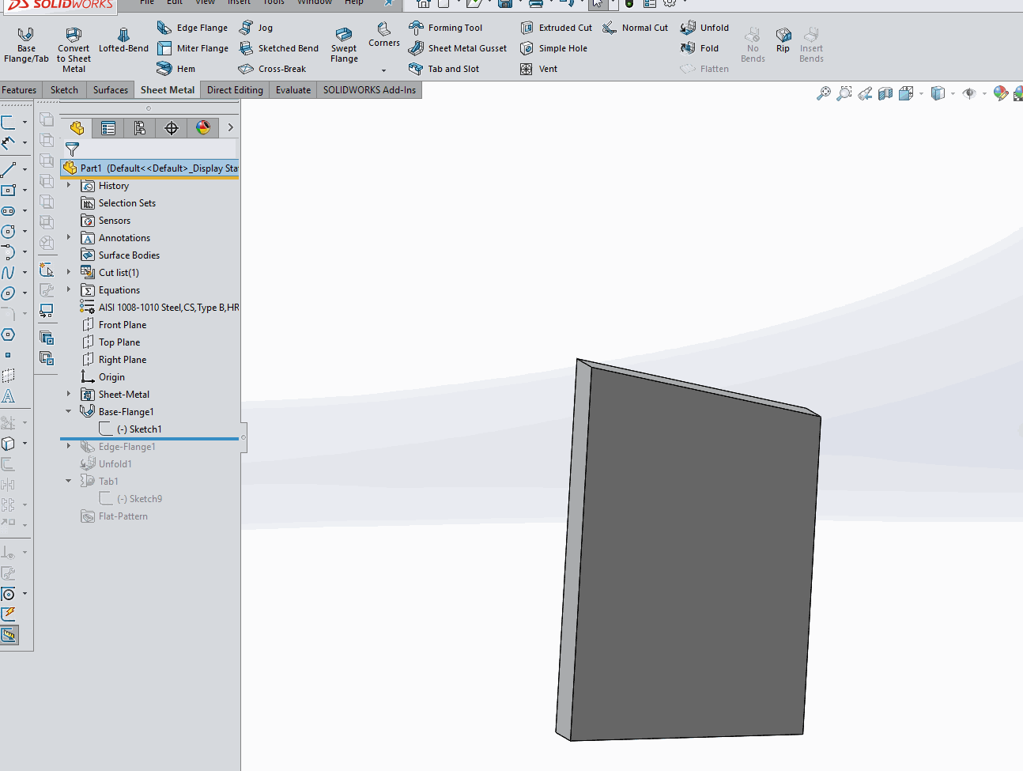
Task: Select the Rip tool
Action: [783, 40]
